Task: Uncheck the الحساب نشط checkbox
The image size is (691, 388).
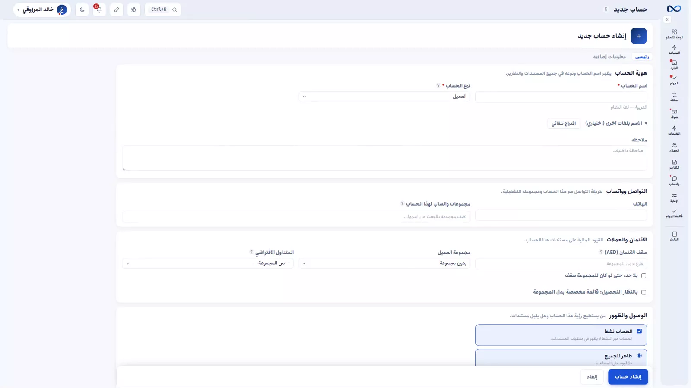Action: click(639, 331)
